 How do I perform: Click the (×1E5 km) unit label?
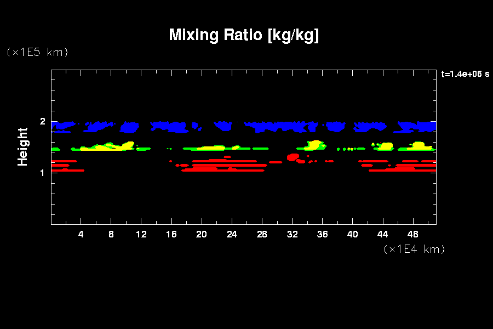(37, 52)
